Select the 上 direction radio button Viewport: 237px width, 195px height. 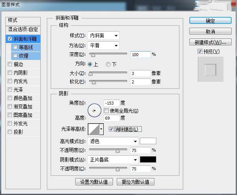(x=90, y=64)
